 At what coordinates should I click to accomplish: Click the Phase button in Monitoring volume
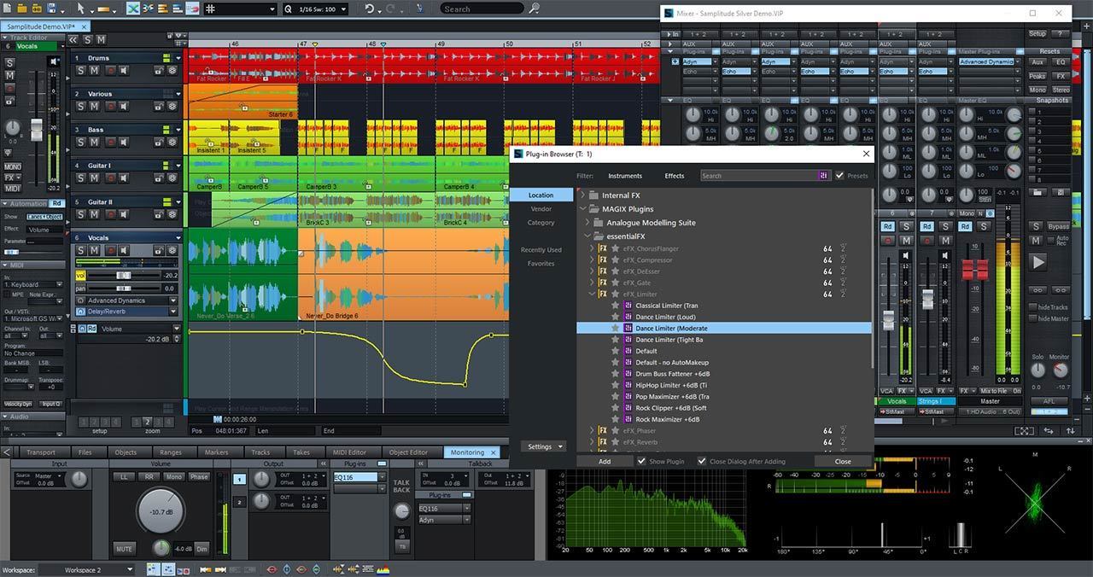click(199, 476)
